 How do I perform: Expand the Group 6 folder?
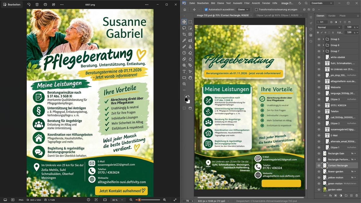(x=323, y=45)
